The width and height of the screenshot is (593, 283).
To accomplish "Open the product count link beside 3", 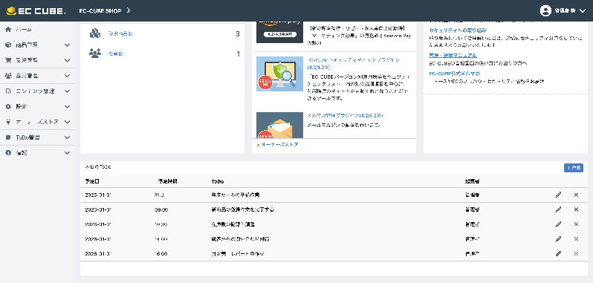I will [x=120, y=33].
